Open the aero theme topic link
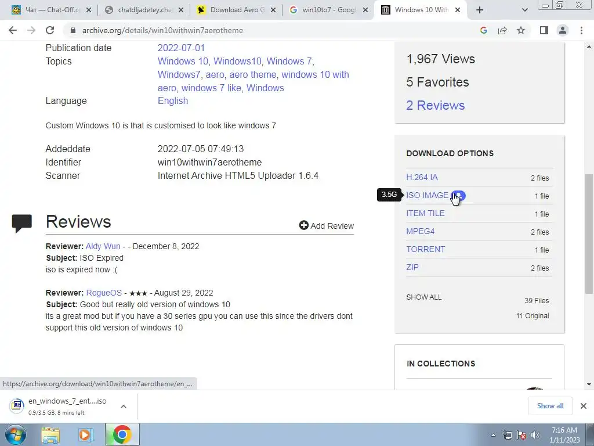This screenshot has width=594, height=446. 253,74
